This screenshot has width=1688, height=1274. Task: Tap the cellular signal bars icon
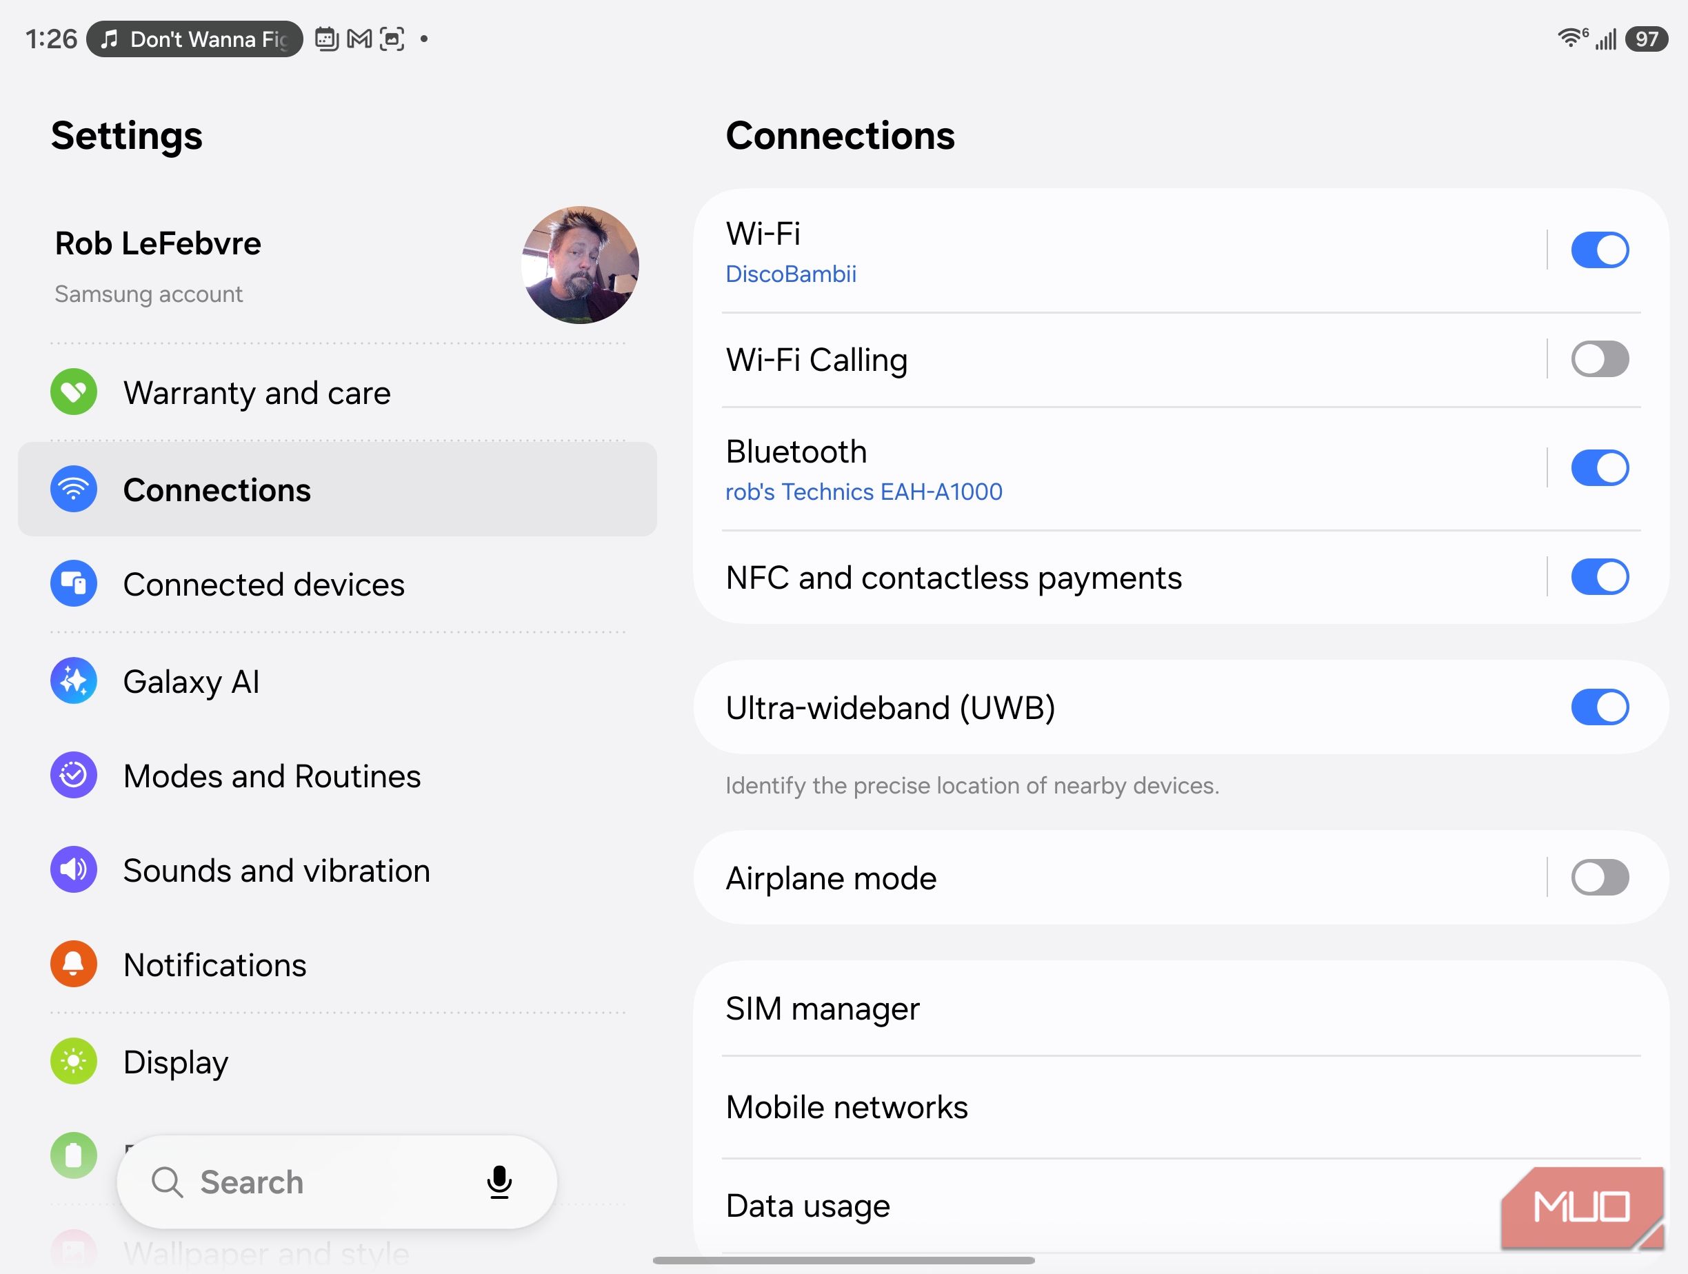1607,39
